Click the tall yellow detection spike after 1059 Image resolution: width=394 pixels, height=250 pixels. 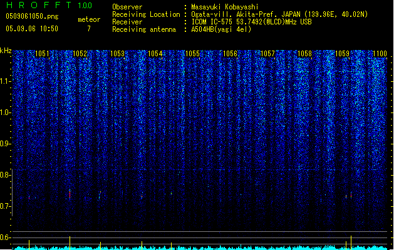coord(351,242)
